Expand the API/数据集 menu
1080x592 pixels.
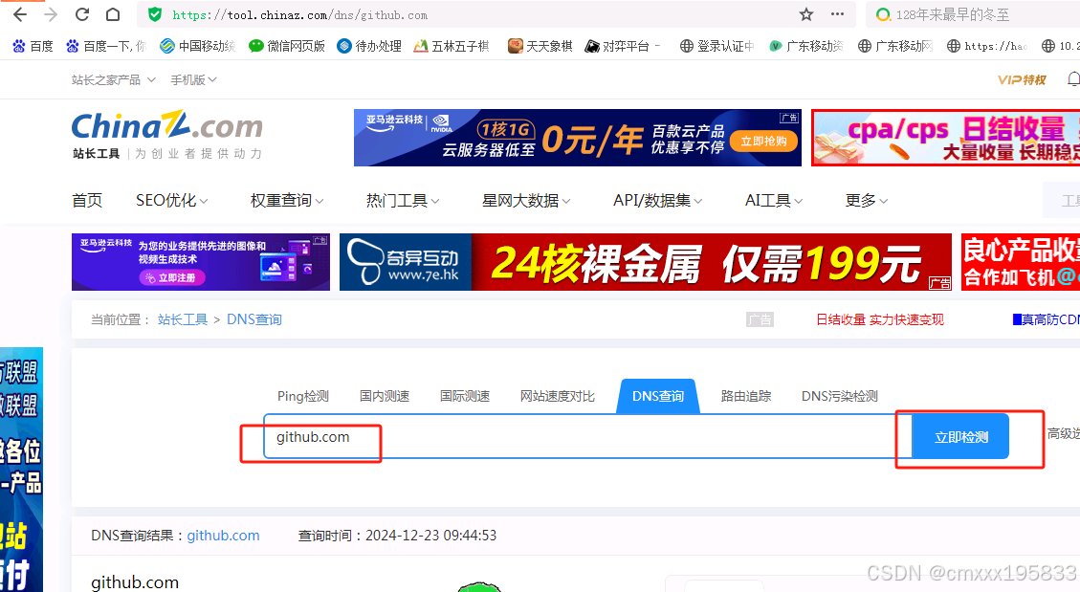click(658, 200)
